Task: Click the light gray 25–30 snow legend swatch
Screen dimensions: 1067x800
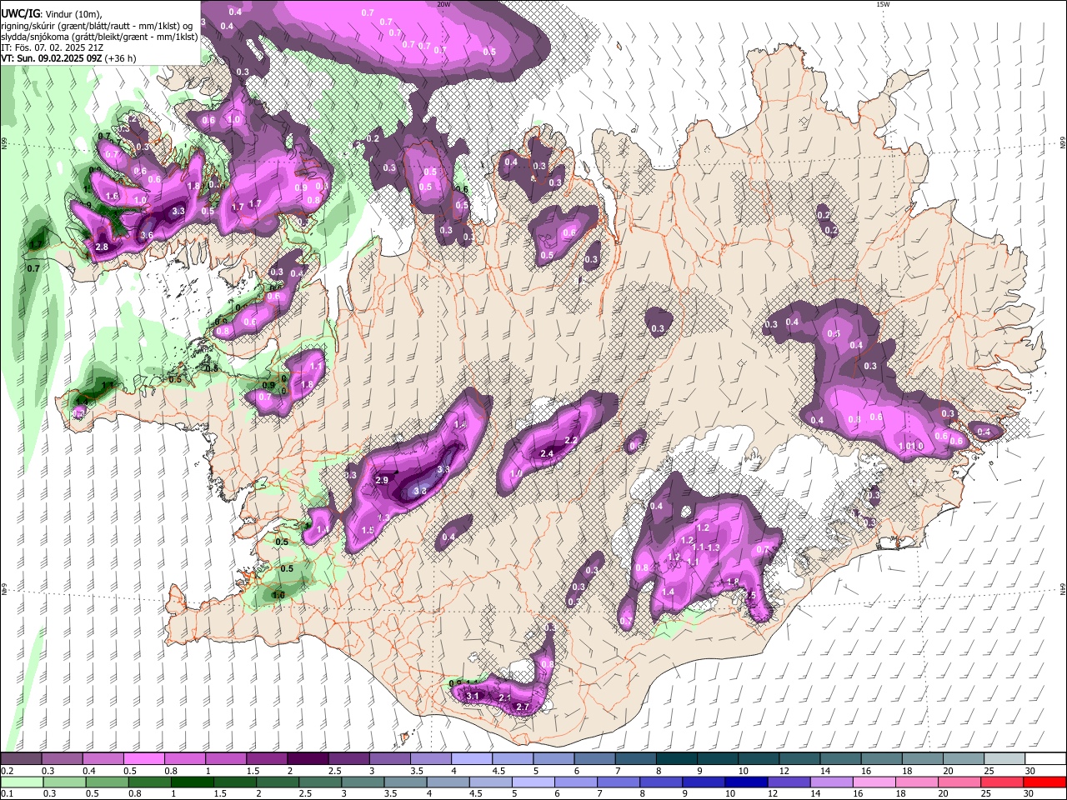Action: tap(1005, 758)
